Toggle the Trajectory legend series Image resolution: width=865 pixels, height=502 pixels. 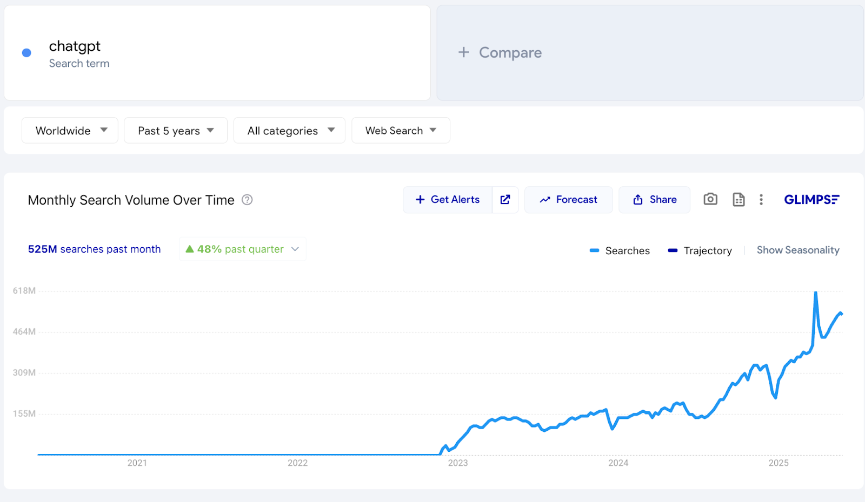point(700,250)
